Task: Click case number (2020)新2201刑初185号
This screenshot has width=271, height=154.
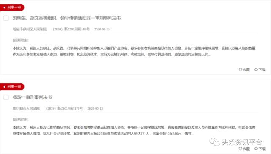Action: click(71, 29)
